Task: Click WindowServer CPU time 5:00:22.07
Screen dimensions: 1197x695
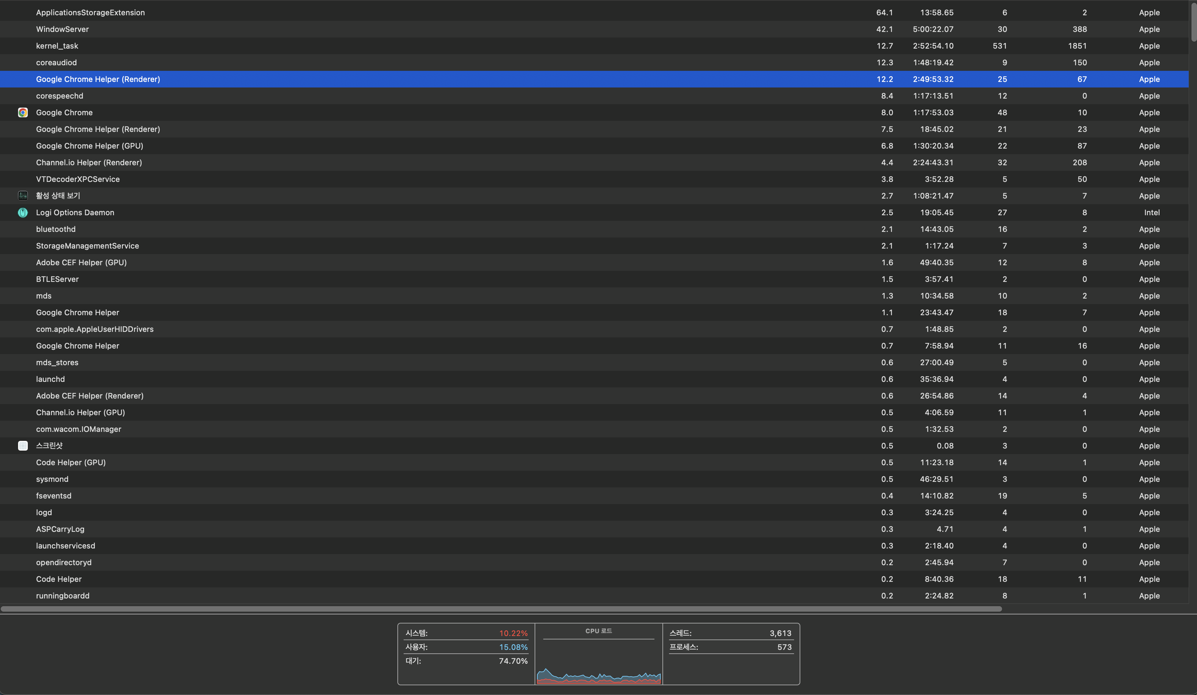Action: click(x=933, y=29)
